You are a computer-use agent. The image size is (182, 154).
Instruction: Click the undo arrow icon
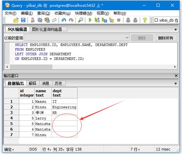tap(64, 20)
